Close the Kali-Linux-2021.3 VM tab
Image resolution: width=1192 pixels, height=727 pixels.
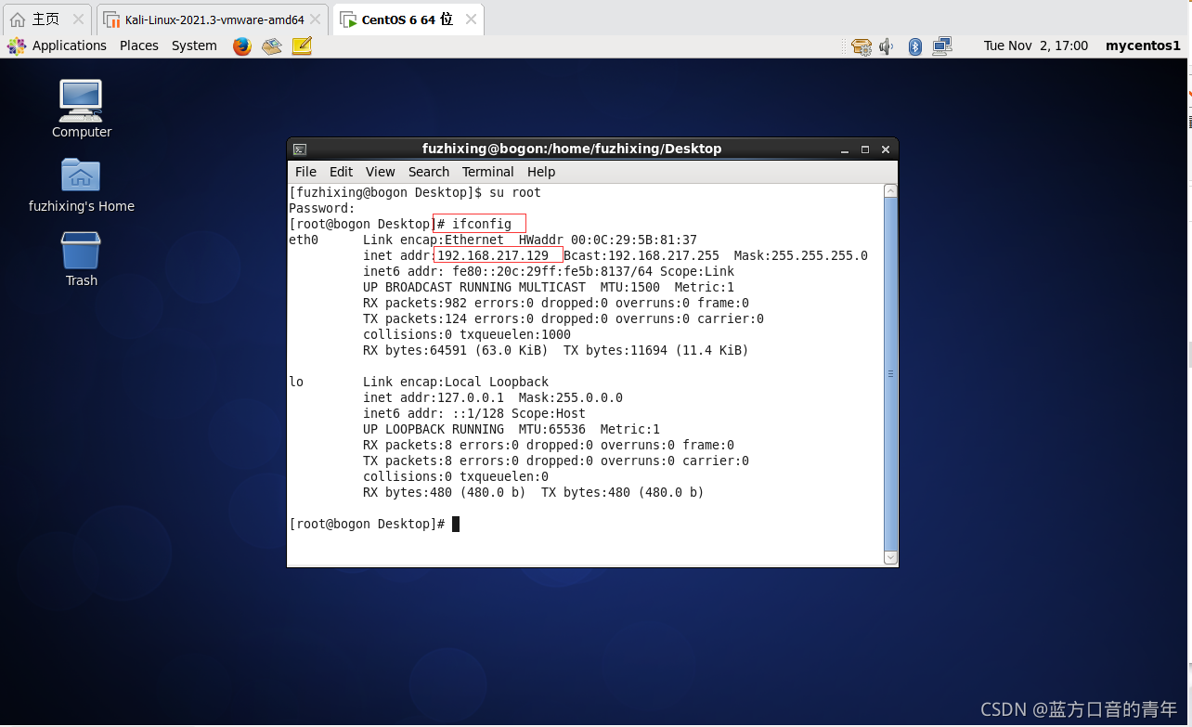[317, 19]
